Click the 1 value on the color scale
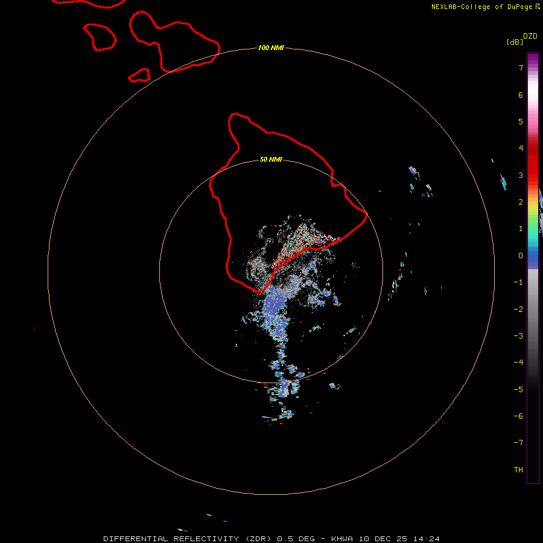Image resolution: width=543 pixels, height=543 pixels. (x=521, y=229)
